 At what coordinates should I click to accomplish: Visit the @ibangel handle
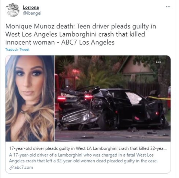[32, 13]
